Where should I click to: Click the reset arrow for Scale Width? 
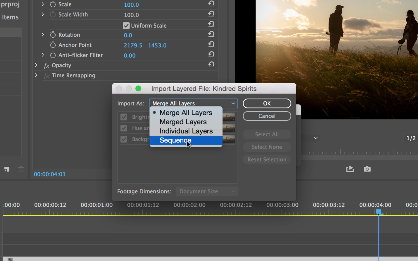click(211, 14)
